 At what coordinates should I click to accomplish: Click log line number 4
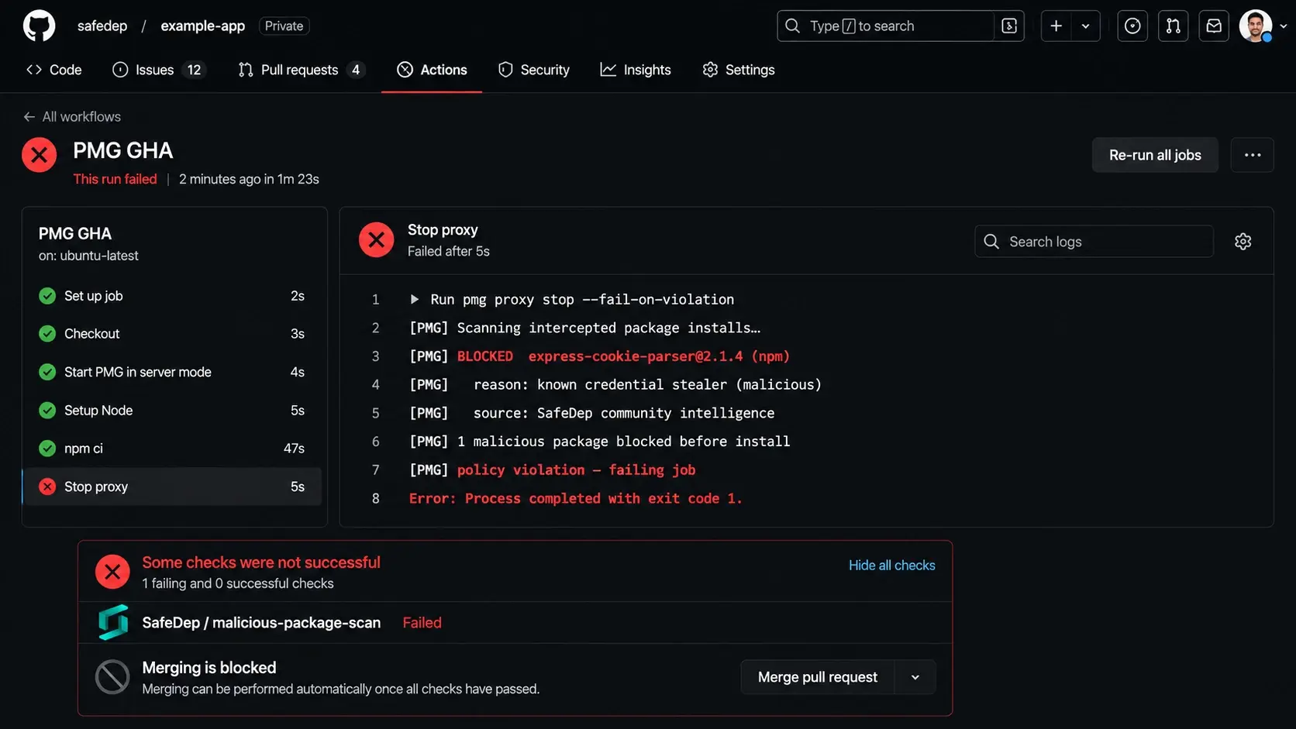click(x=376, y=384)
